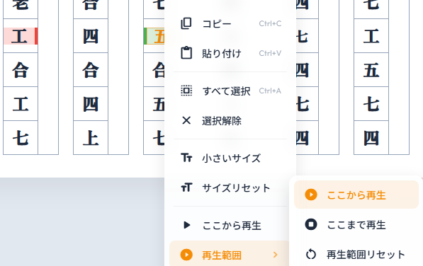
Task: Click the stop circle icon for ここまで再生
Action: tap(311, 224)
